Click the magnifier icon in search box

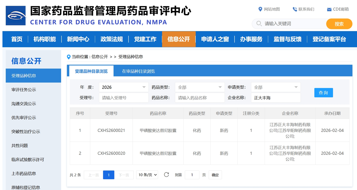259,24
